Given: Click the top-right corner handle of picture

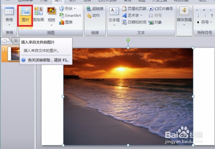Looking at the screenshot, I should [193, 48].
